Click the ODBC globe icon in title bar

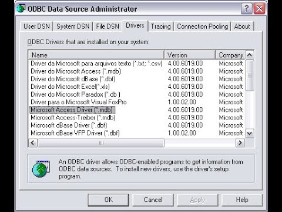[x=21, y=8]
